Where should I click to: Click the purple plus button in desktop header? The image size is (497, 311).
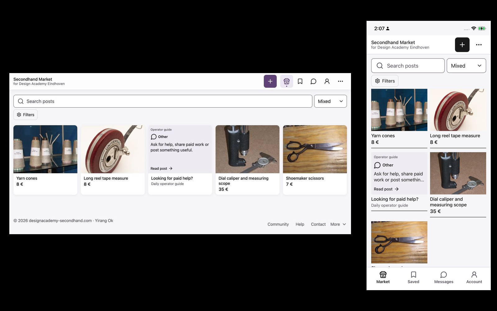[x=270, y=81]
